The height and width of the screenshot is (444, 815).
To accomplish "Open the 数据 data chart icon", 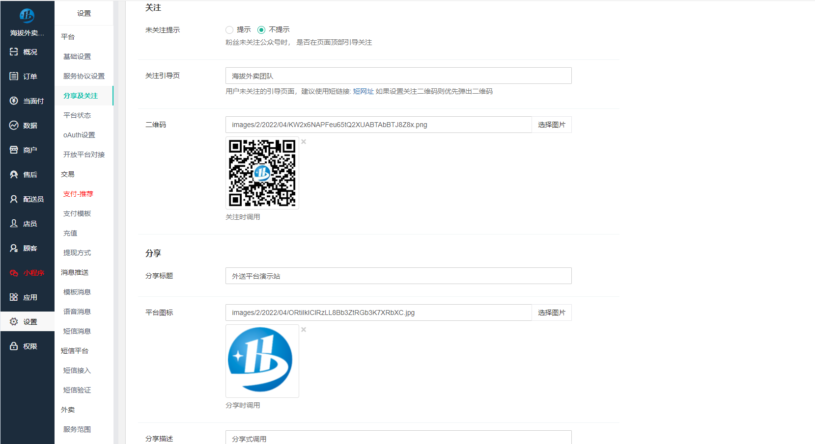I will [x=14, y=125].
